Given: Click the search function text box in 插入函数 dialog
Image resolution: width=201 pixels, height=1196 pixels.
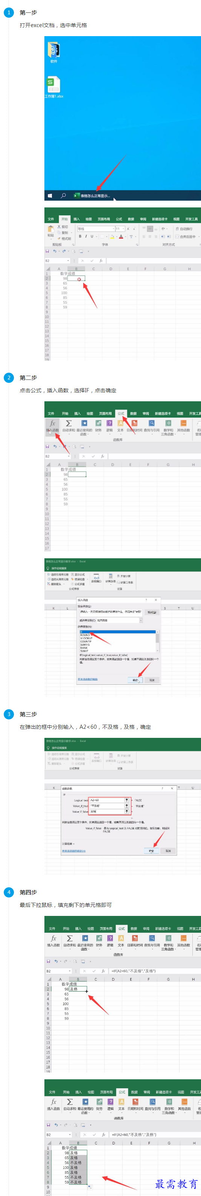Looking at the screenshot, I should (x=111, y=612).
